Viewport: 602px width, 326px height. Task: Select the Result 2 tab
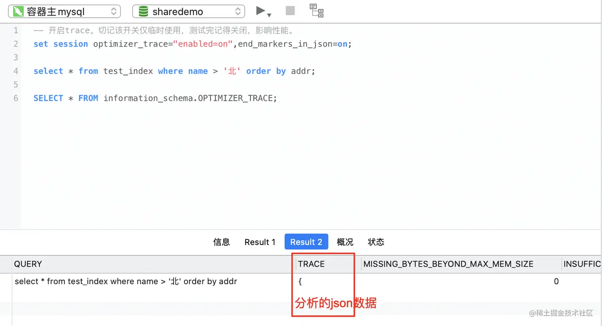[x=306, y=242]
